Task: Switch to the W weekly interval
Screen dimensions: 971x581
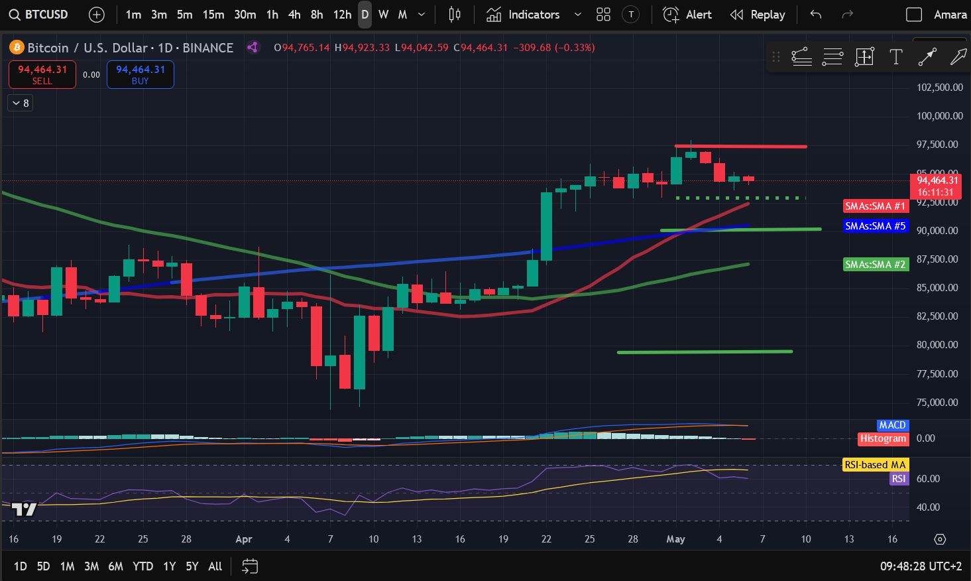Action: tap(384, 15)
